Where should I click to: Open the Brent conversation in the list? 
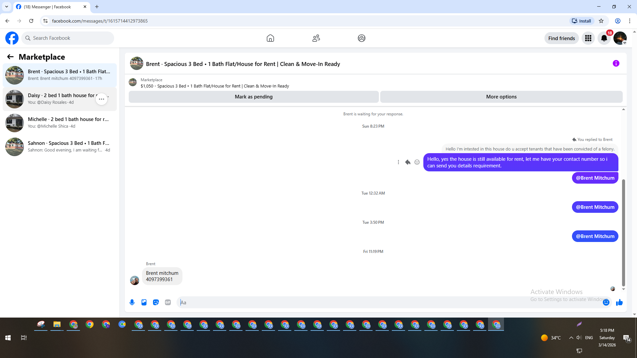(60, 75)
